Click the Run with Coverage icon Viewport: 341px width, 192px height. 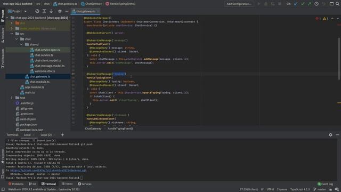[273, 4]
